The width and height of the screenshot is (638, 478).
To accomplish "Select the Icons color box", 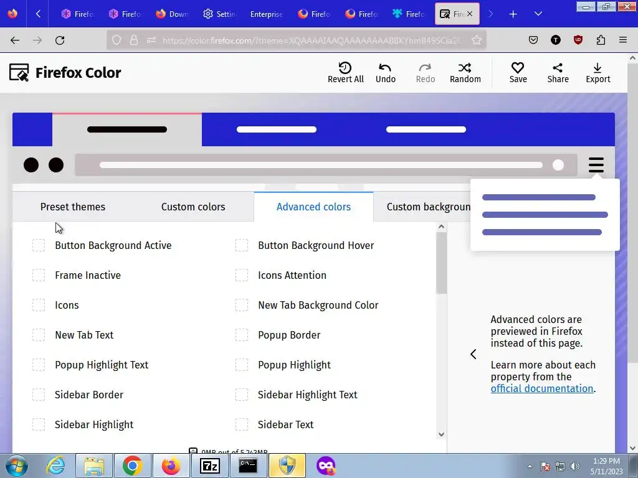I will [39, 305].
